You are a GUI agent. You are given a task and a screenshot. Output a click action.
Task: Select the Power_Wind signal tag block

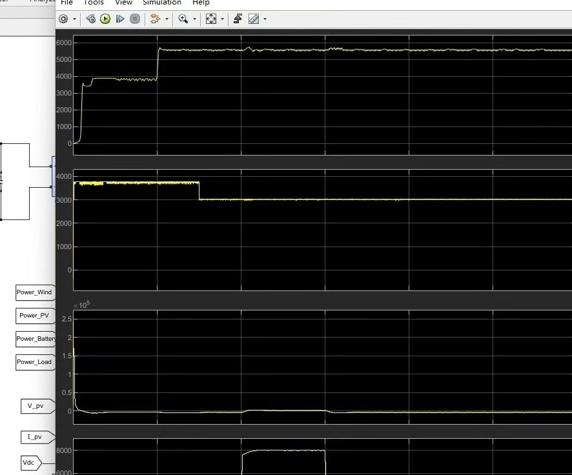pos(34,292)
